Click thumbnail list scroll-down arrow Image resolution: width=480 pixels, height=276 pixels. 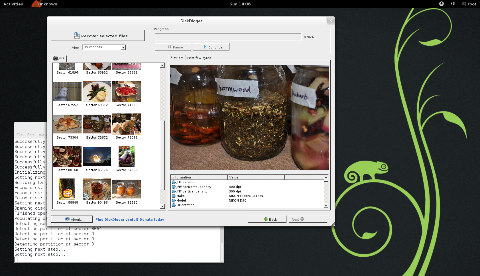point(162,206)
